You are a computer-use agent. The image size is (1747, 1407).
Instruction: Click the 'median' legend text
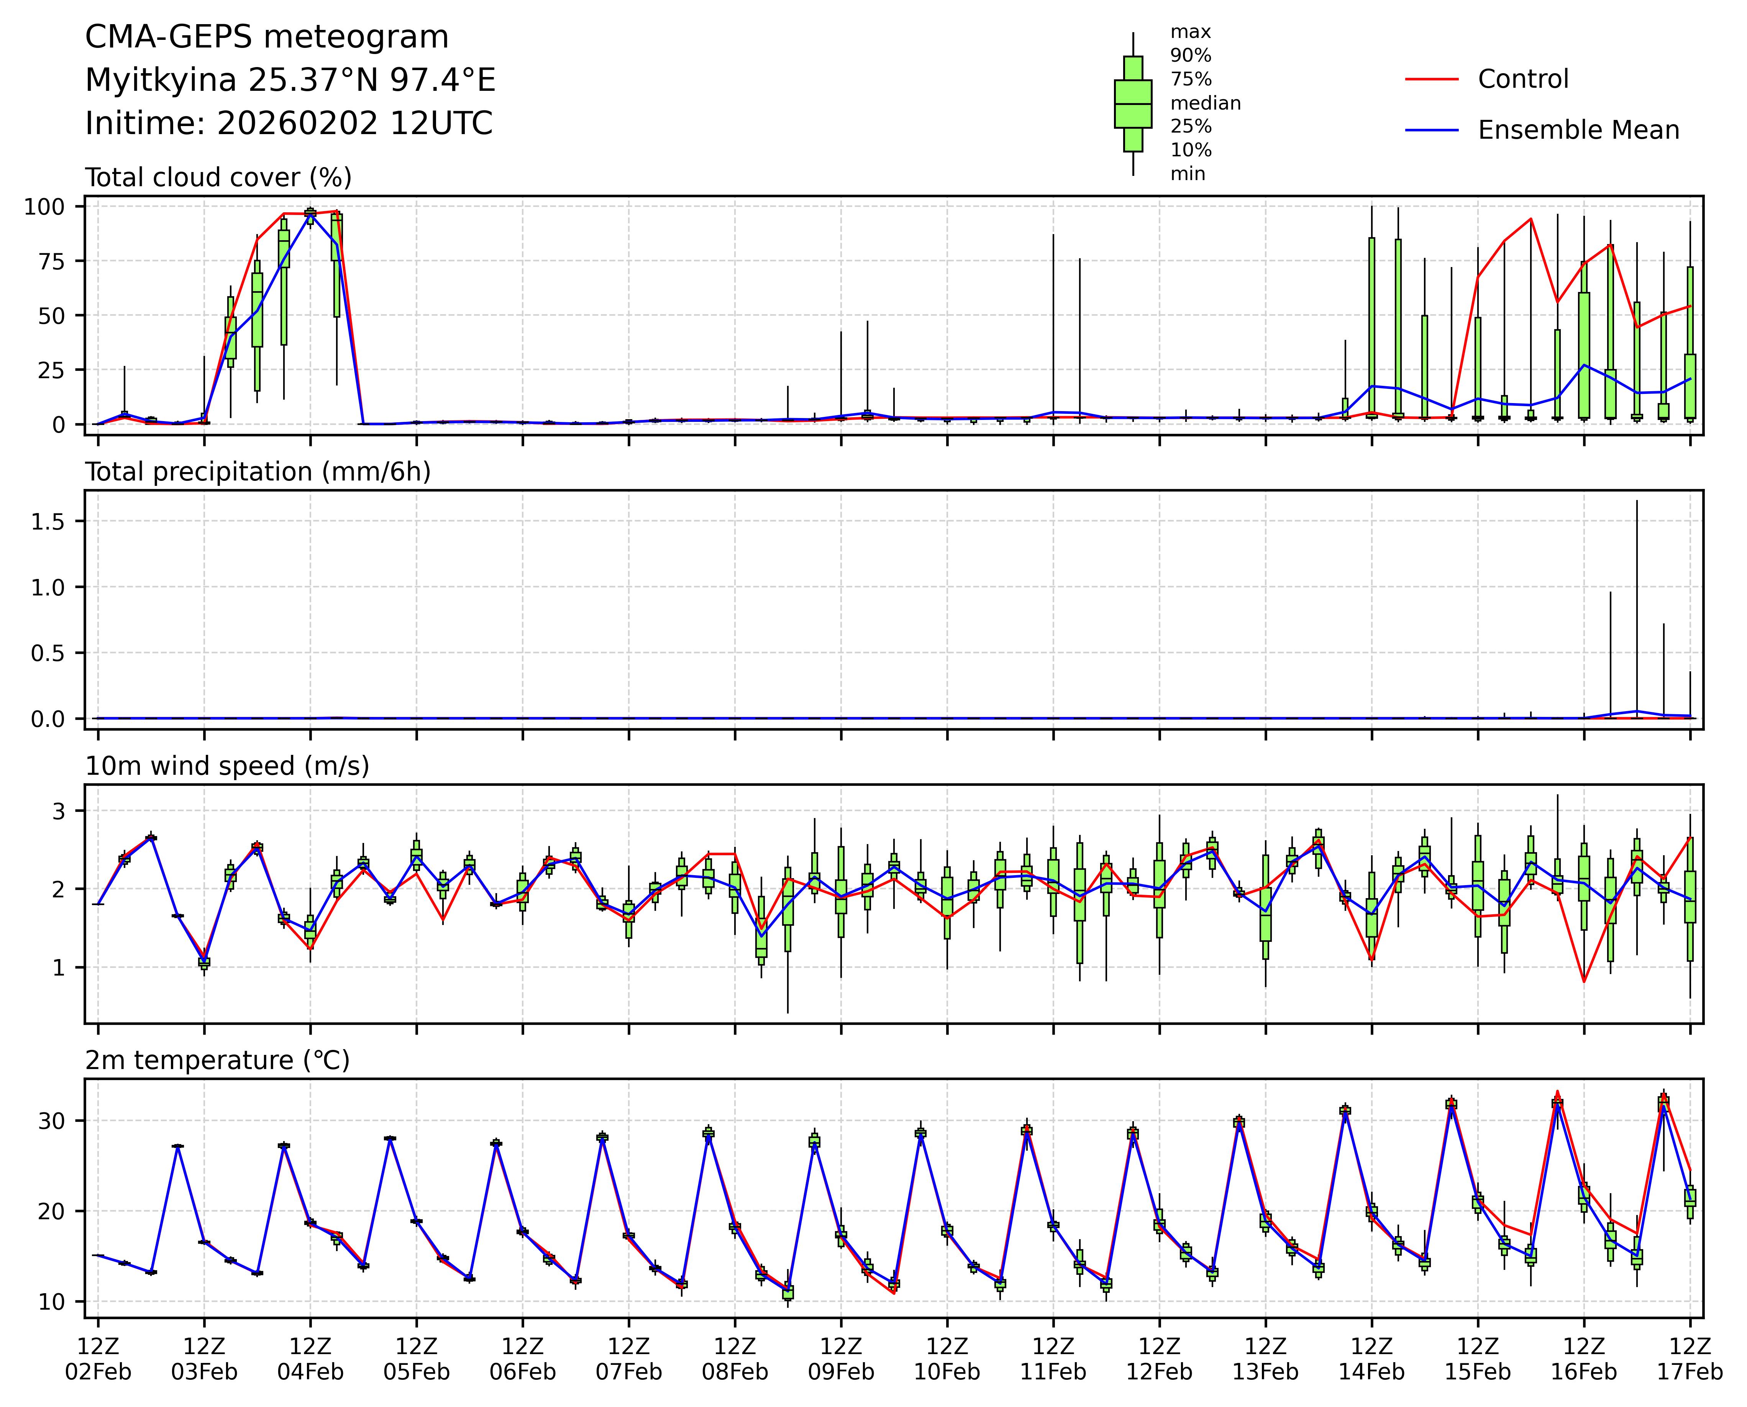[1205, 104]
